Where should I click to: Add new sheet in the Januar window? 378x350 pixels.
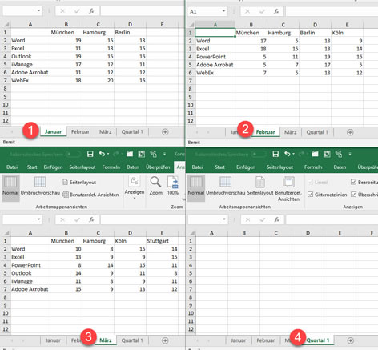(x=165, y=132)
